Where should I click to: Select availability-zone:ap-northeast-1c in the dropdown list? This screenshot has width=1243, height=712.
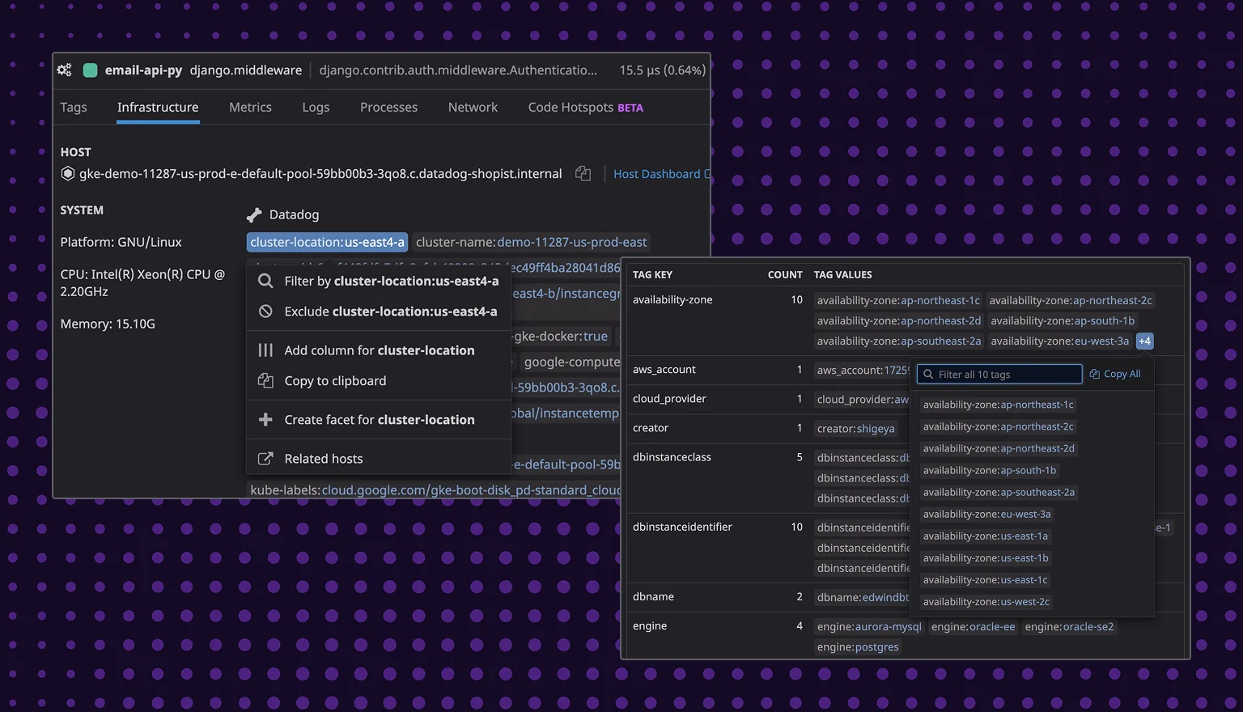point(999,405)
